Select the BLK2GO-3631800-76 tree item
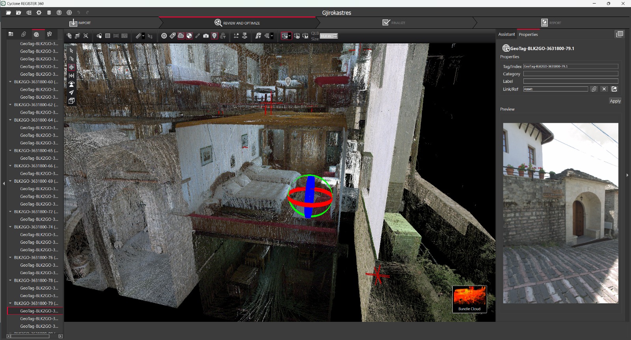The width and height of the screenshot is (631, 340). point(36,258)
